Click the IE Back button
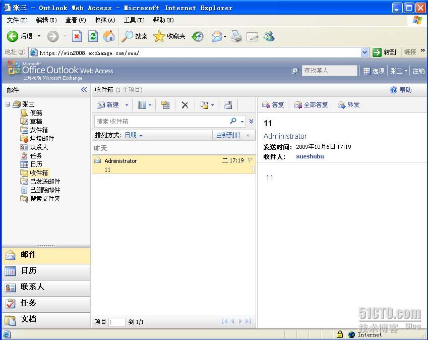Viewport: 428px width, 340px height. pyautogui.click(x=19, y=36)
